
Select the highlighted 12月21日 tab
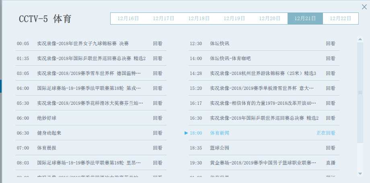pyautogui.click(x=305, y=19)
